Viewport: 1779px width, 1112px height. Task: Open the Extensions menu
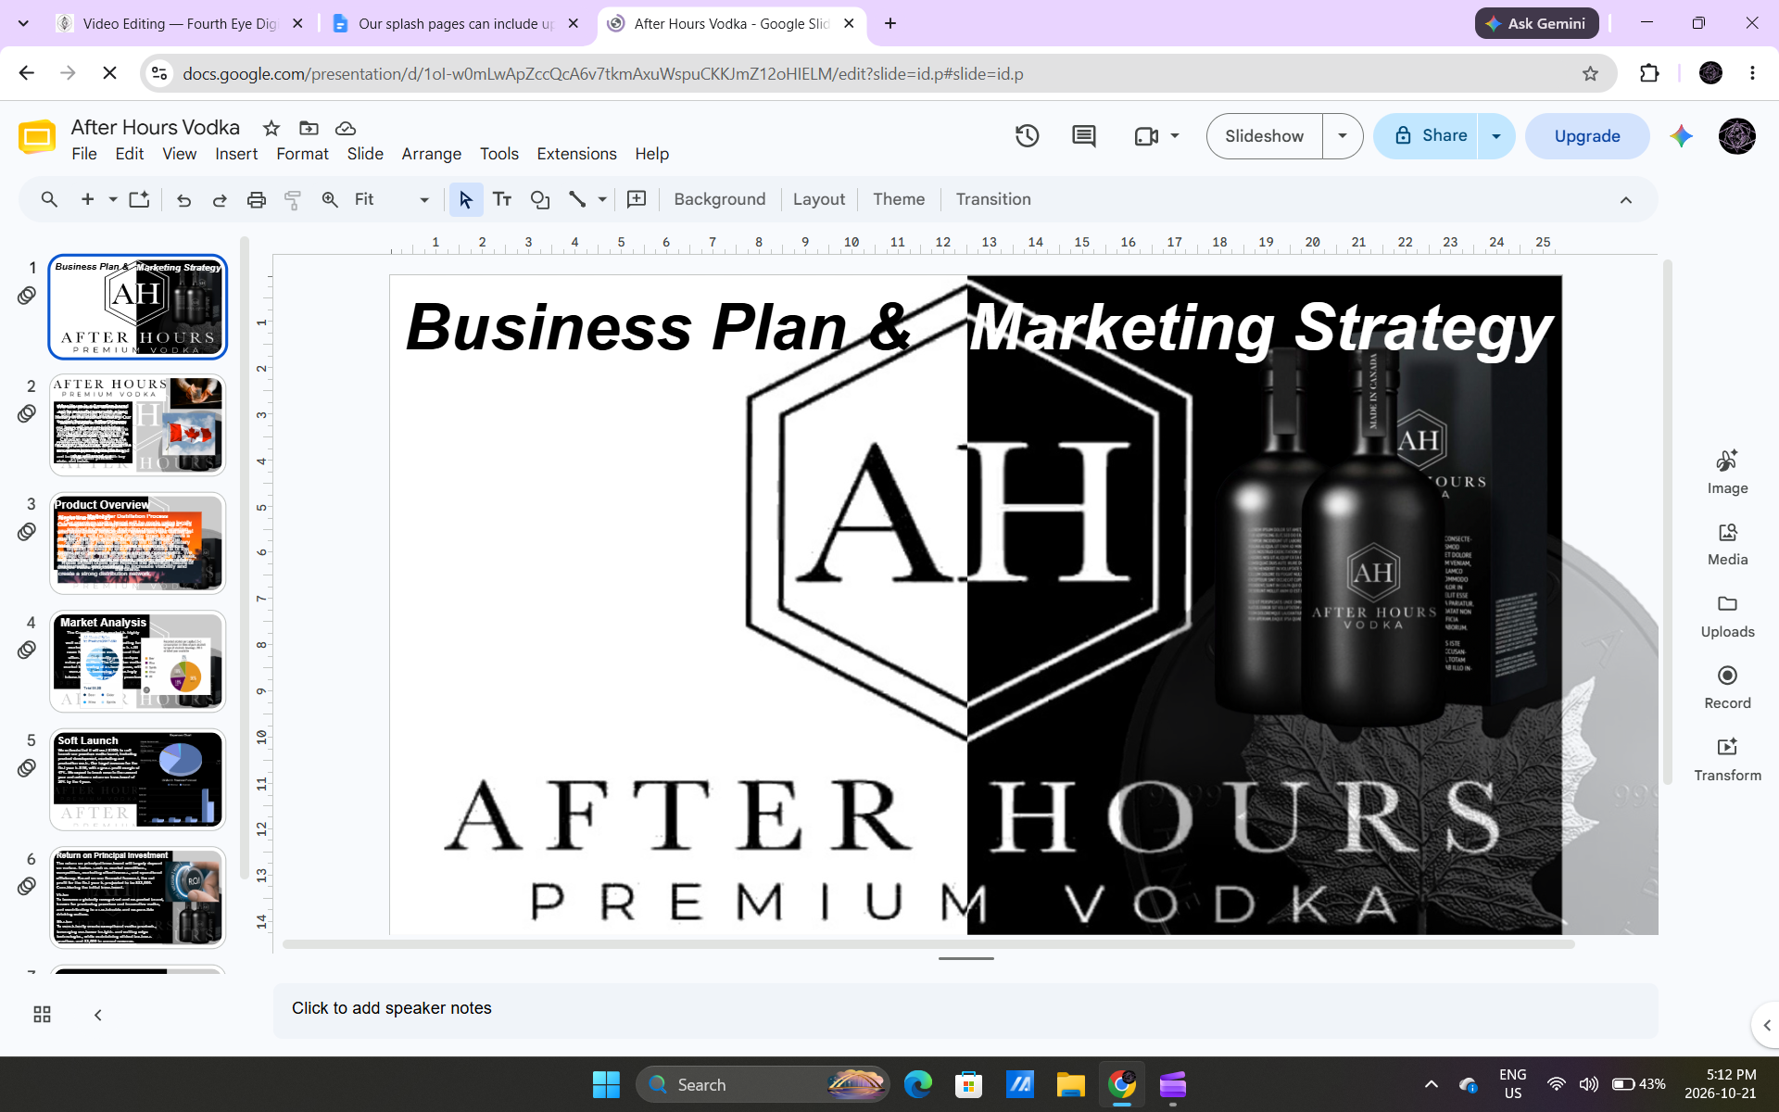click(576, 154)
